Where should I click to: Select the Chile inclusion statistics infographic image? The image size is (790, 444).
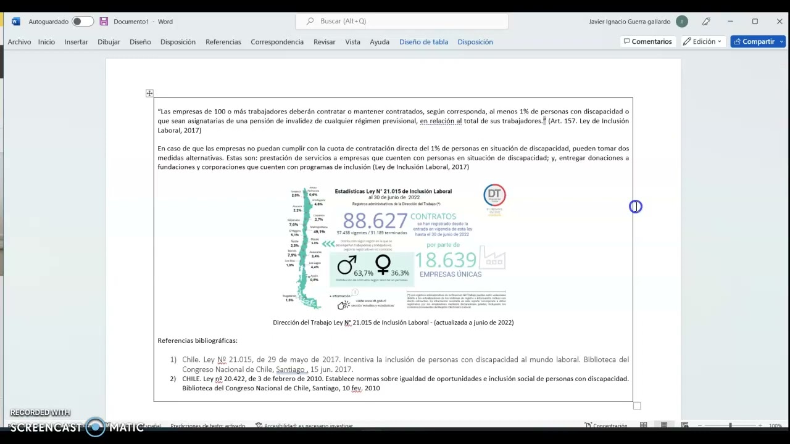(395, 246)
